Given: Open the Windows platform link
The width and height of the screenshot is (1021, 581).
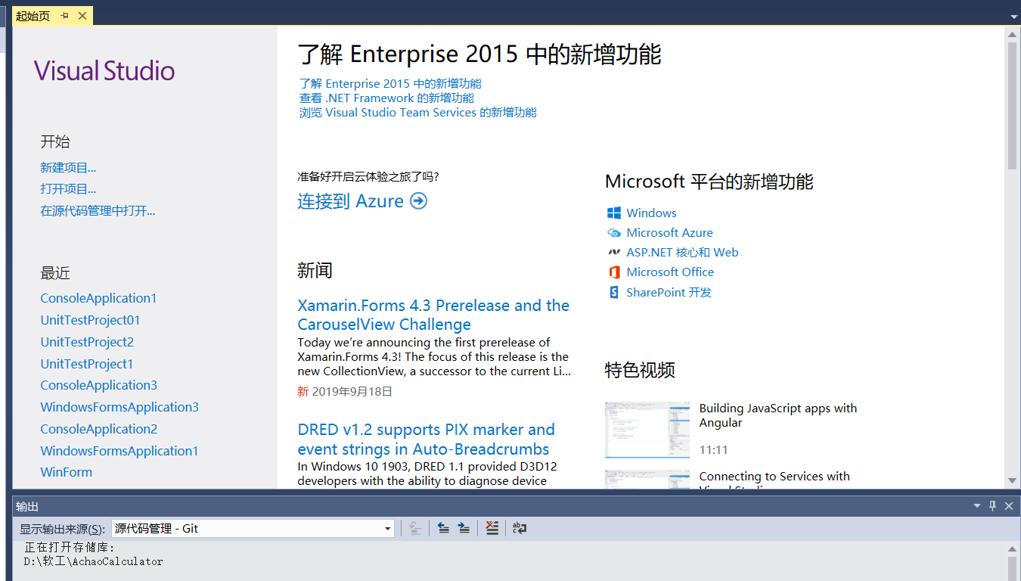Looking at the screenshot, I should pyautogui.click(x=651, y=213).
